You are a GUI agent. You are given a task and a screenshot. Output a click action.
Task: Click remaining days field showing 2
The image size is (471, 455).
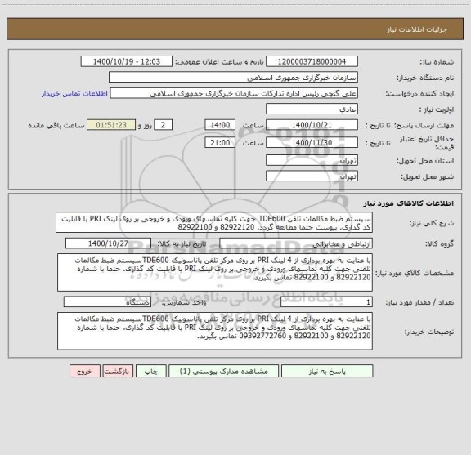163,125
